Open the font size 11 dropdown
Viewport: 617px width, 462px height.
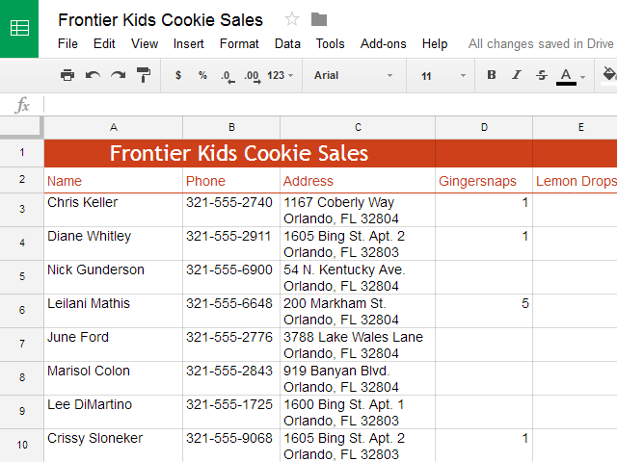pyautogui.click(x=443, y=75)
